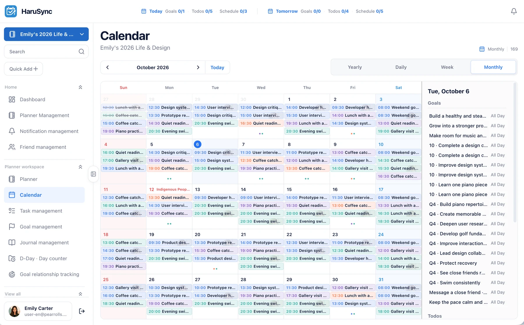524x325 pixels.
Task: Go to the next month
Action: pyautogui.click(x=198, y=67)
